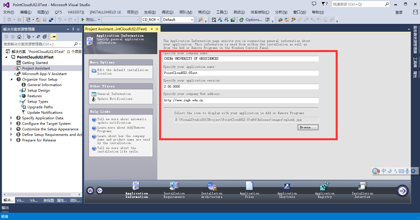The height and width of the screenshot is (220, 420).
Task: Open the 文件(F) menu
Action: tap(8, 12)
